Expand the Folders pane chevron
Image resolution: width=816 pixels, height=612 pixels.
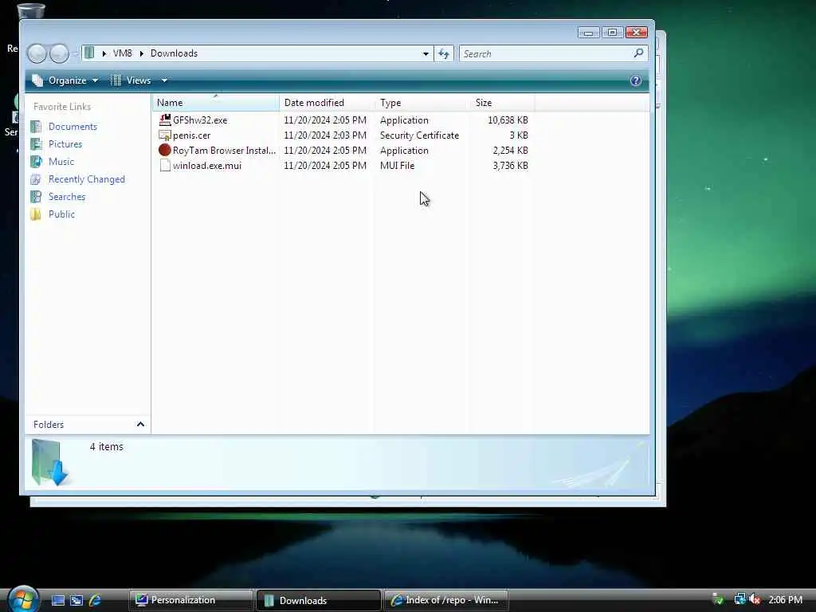pyautogui.click(x=140, y=425)
